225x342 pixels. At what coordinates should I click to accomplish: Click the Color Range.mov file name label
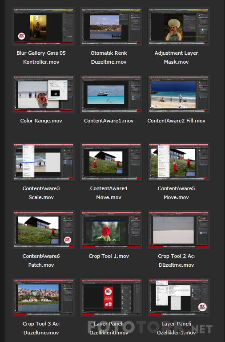point(41,121)
